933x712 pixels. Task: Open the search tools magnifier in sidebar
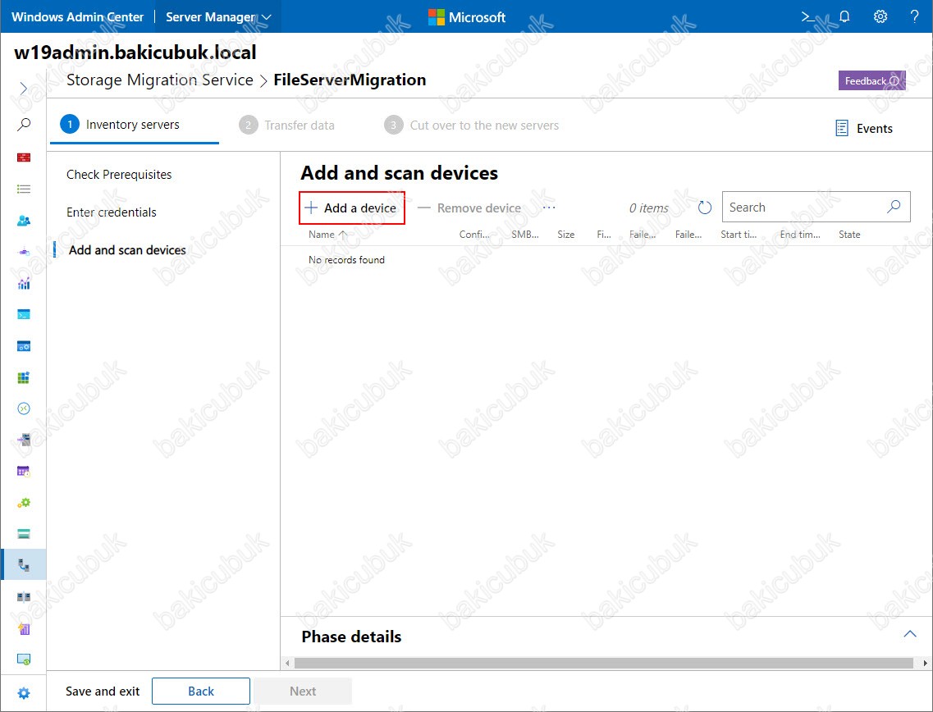pos(24,125)
